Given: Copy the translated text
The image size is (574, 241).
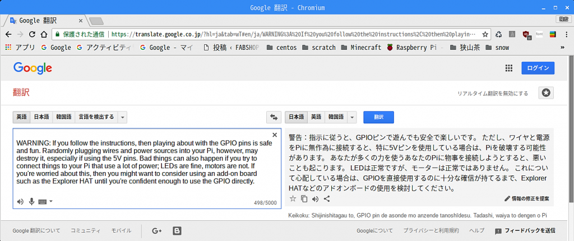Looking at the screenshot, I should tap(304, 199).
